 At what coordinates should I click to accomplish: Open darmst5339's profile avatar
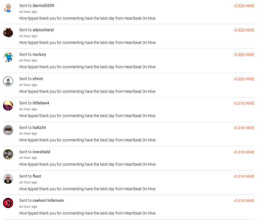tap(8, 8)
